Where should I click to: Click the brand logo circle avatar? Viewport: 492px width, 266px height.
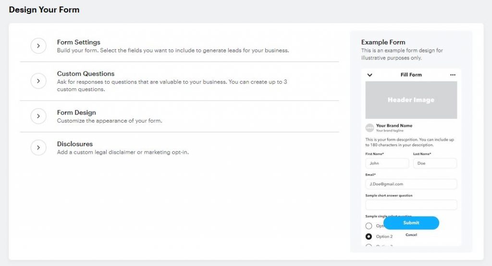coord(369,127)
